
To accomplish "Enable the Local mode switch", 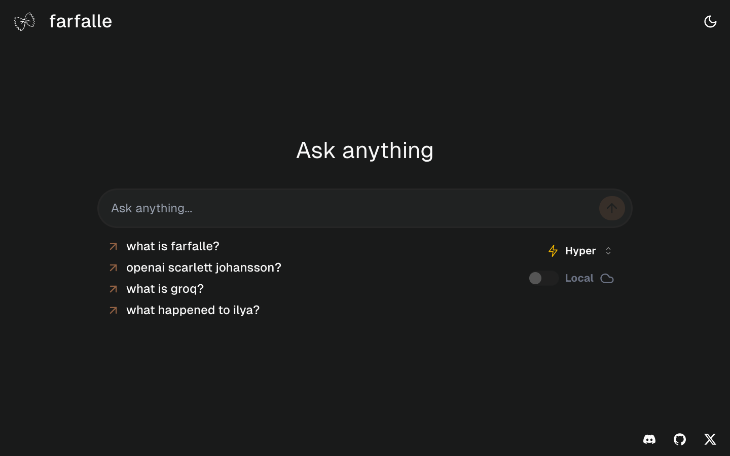I will (543, 278).
